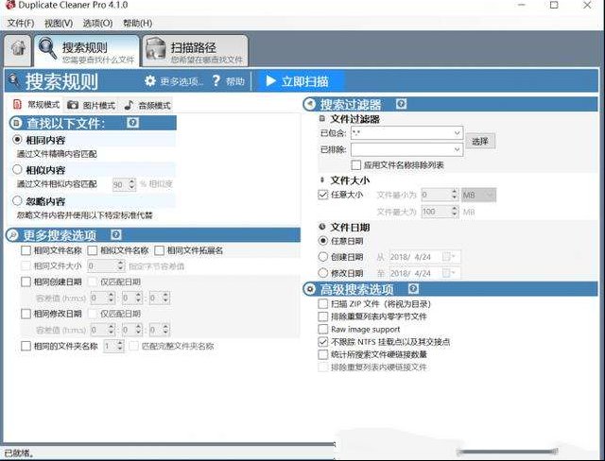Open the 至 date picker dropdown
Image resolution: width=605 pixels, height=461 pixels.
[450, 273]
